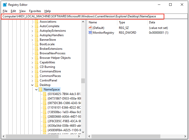
Task: Expand the Browser Helper Objects key
Action: 32,58
